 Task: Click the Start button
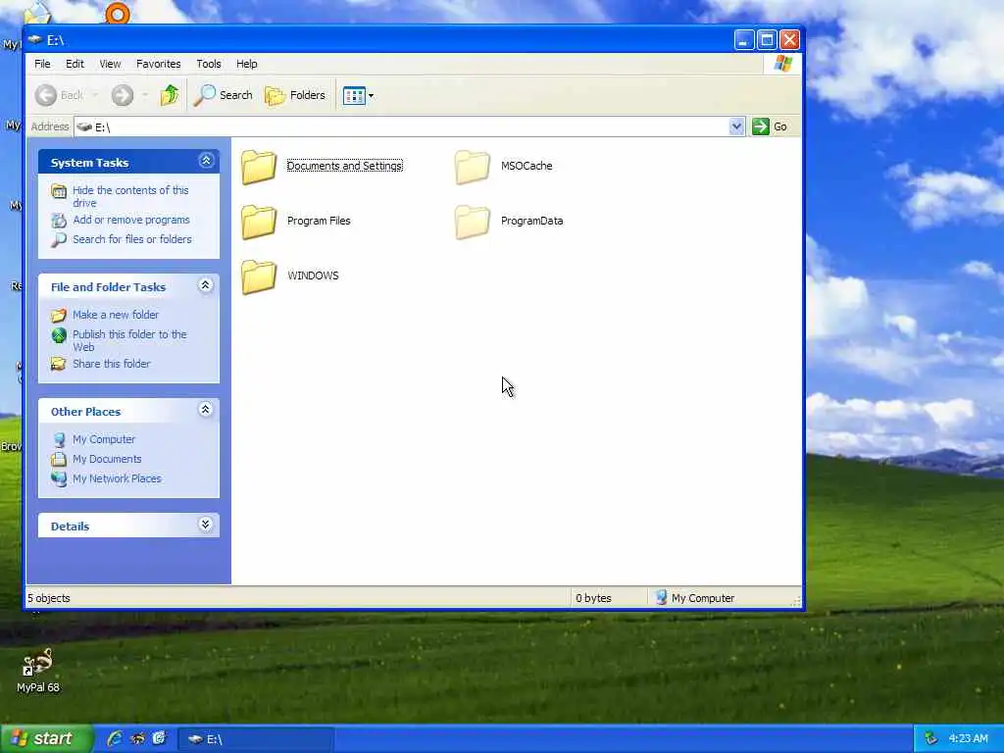47,739
